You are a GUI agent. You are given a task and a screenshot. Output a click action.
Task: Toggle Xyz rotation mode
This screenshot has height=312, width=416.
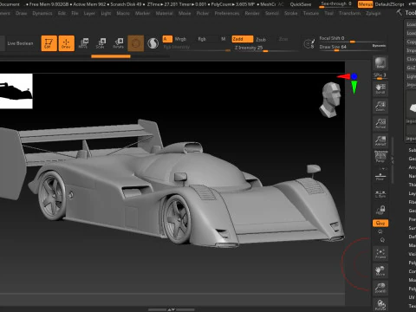380,223
